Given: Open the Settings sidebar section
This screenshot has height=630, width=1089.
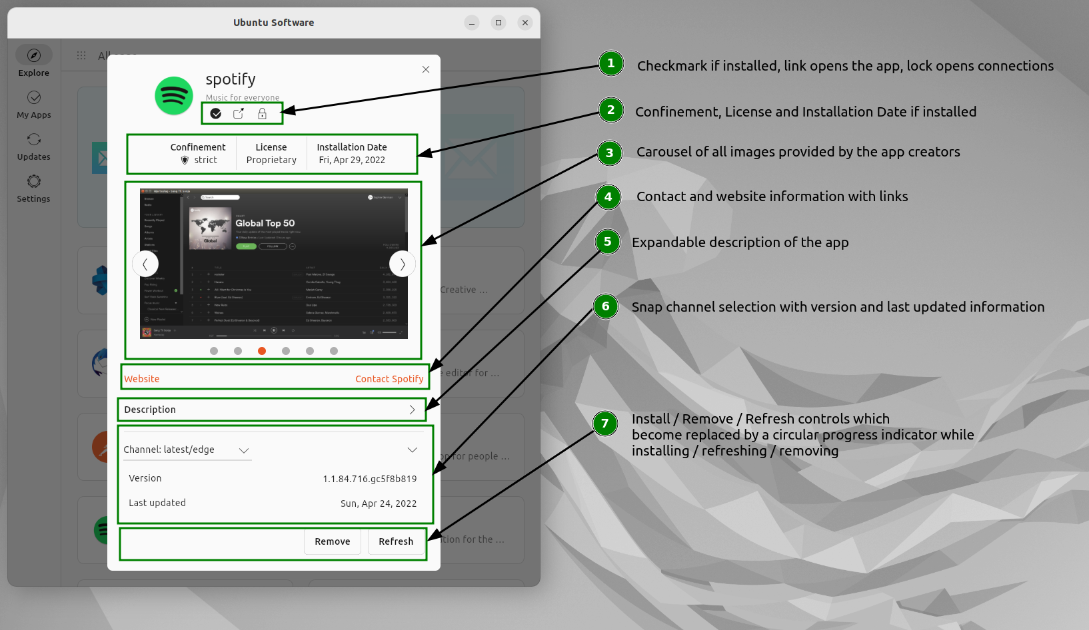Looking at the screenshot, I should pyautogui.click(x=34, y=188).
